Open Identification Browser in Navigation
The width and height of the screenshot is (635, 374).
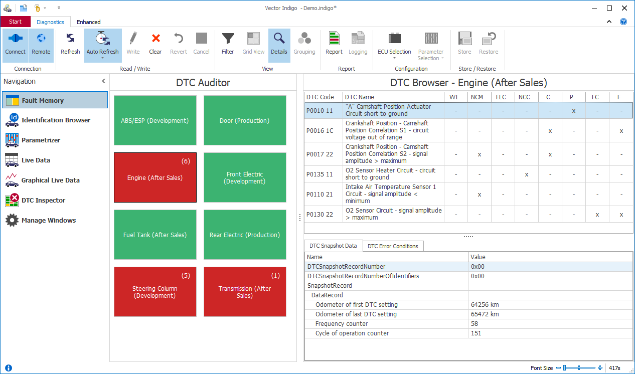pyautogui.click(x=55, y=120)
